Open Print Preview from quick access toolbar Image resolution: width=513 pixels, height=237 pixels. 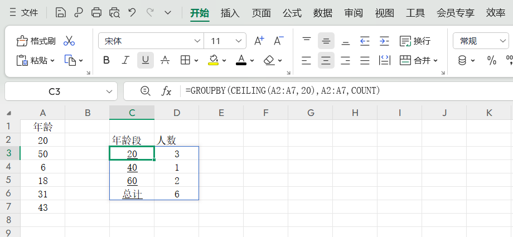pos(114,12)
